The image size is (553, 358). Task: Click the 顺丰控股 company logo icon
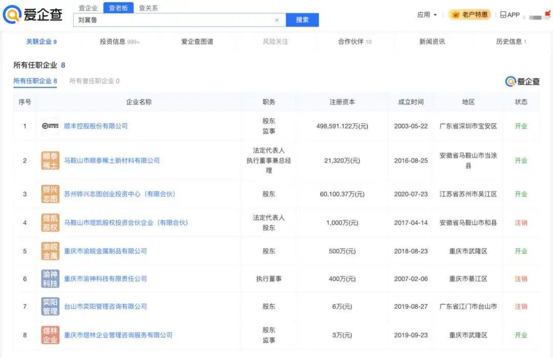pyautogui.click(x=50, y=126)
